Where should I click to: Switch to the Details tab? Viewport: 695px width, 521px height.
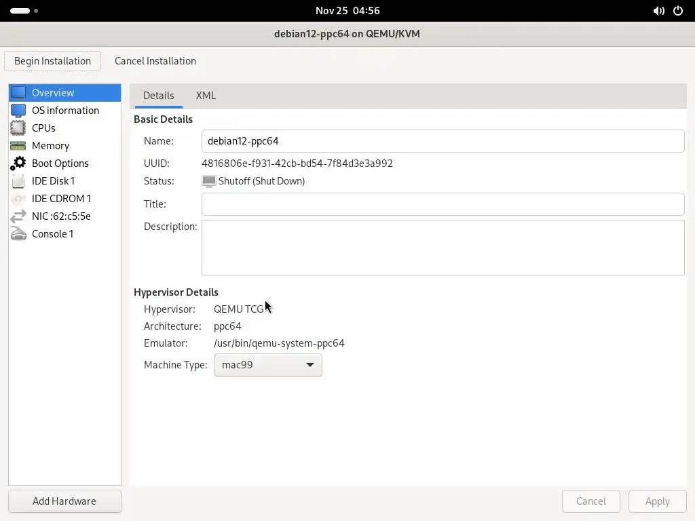[x=159, y=96]
